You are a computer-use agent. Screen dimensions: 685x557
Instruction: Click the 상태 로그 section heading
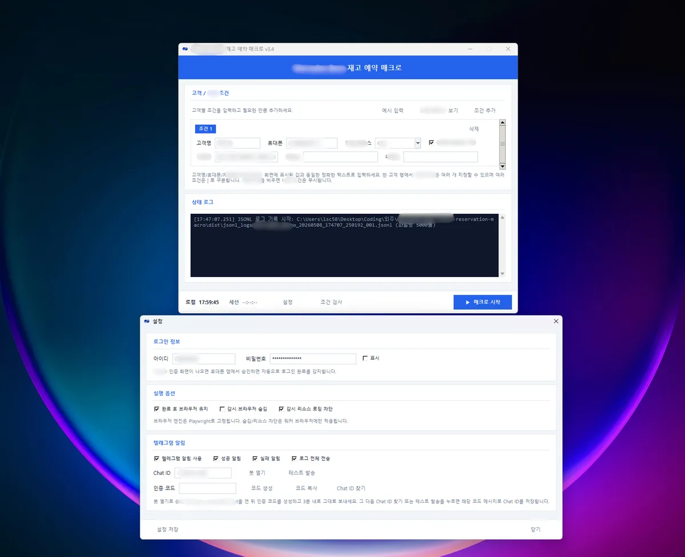tap(203, 202)
